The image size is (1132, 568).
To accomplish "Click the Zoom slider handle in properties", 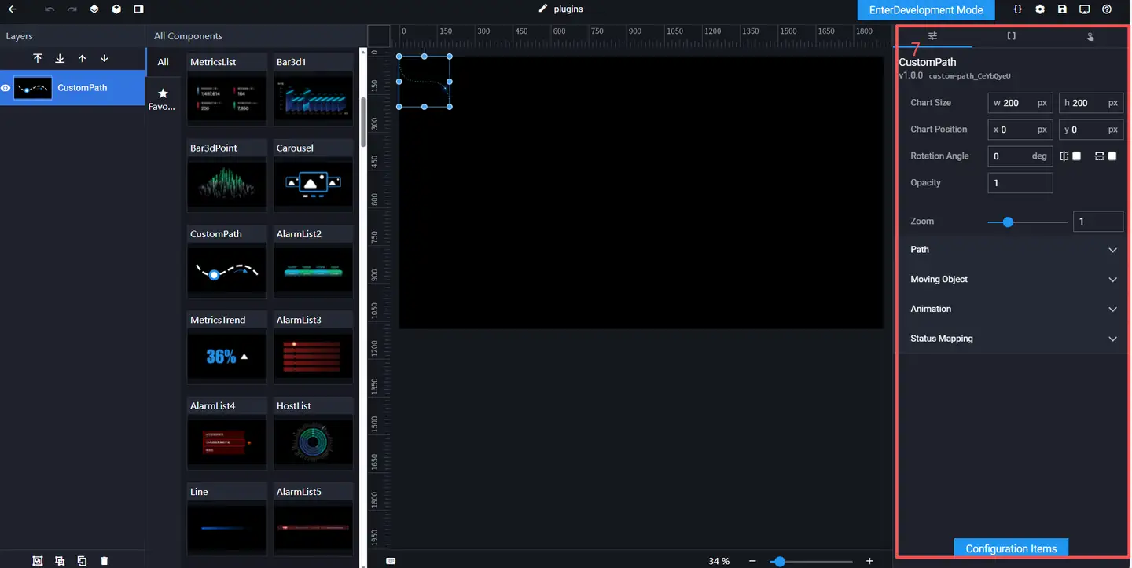I will [1008, 222].
